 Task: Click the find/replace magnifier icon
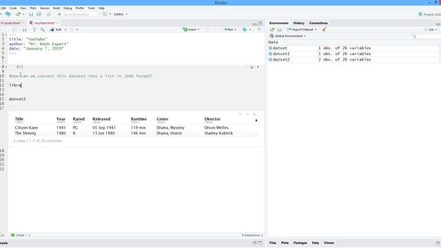(43, 30)
